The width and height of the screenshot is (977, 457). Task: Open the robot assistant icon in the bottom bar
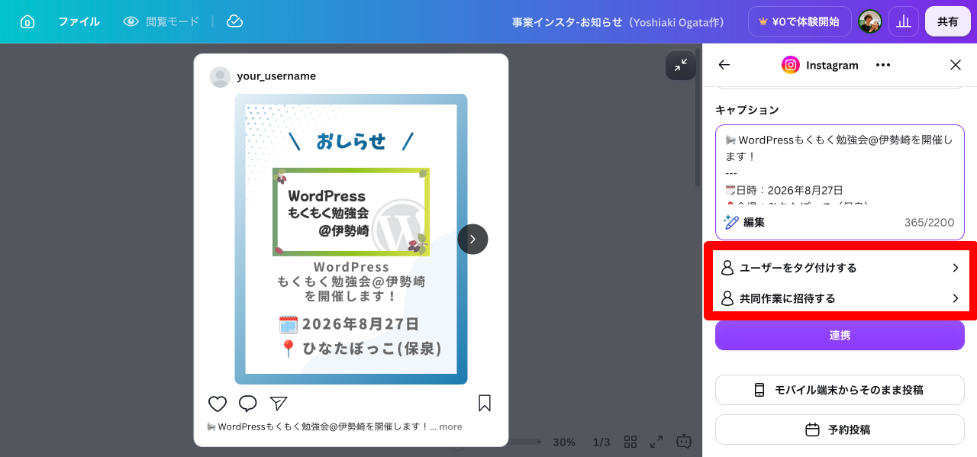click(684, 441)
